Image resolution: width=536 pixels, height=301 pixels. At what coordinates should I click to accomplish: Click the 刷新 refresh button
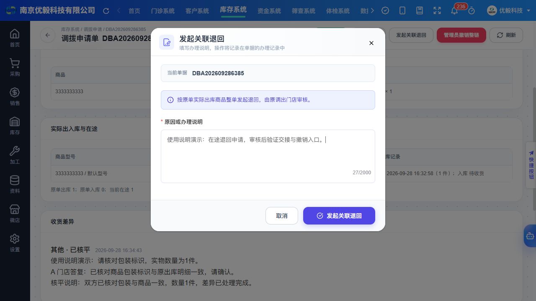tap(506, 35)
